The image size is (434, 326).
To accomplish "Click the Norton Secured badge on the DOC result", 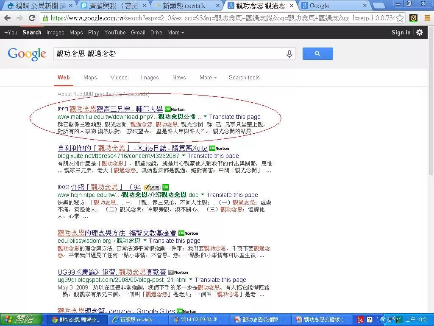I will (152, 187).
